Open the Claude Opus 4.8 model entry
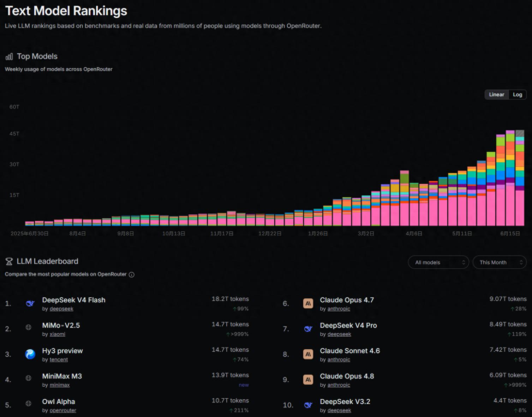Image resolution: width=532 pixels, height=417 pixels. pyautogui.click(x=347, y=376)
